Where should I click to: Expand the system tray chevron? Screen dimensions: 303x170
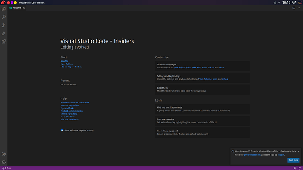tap(279, 3)
